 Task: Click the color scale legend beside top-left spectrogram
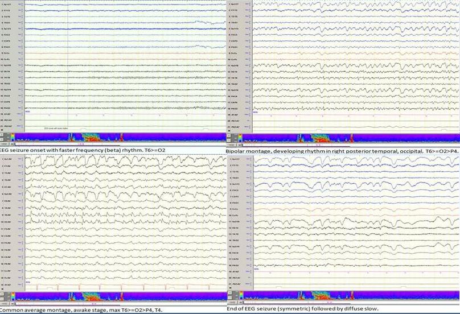click(x=14, y=138)
